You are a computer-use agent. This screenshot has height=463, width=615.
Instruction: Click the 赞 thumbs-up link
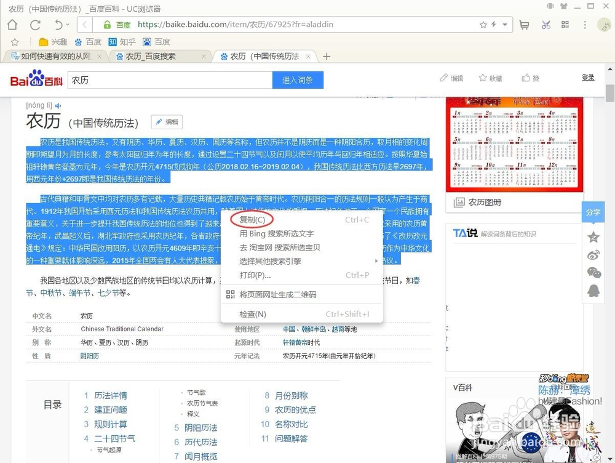530,78
